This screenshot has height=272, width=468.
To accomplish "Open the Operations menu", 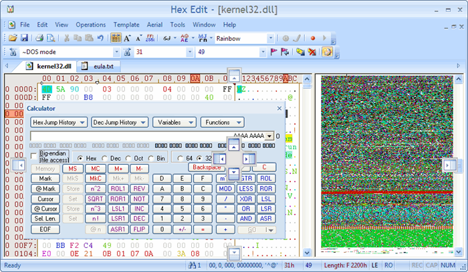I will pos(91,25).
